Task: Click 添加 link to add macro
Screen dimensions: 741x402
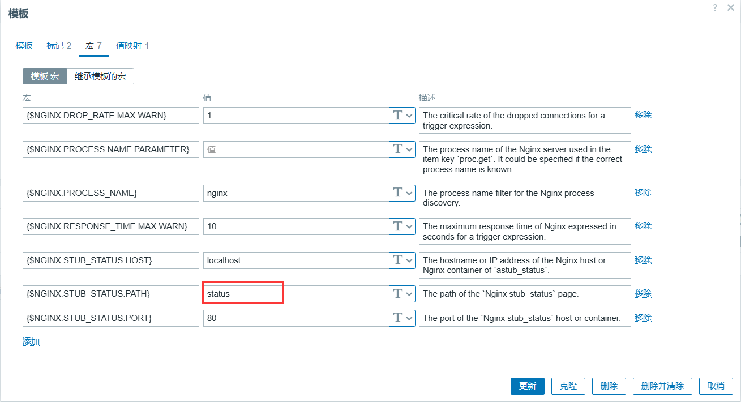Action: 31,341
